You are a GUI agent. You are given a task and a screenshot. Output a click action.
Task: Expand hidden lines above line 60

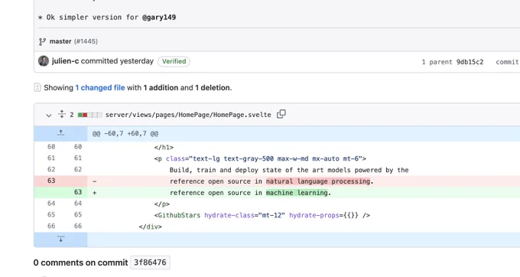pos(60,133)
